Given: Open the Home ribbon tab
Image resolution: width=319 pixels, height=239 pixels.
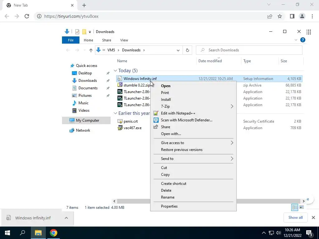Looking at the screenshot, I should pos(88,40).
